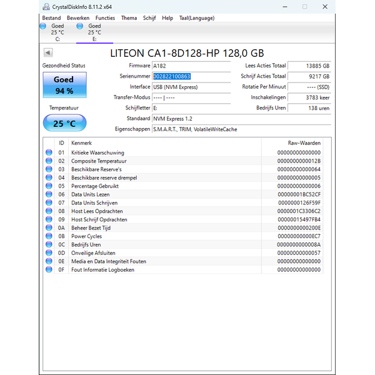The width and height of the screenshot is (375, 375).
Task: Click the Kenmerk column header
Action: point(165,143)
